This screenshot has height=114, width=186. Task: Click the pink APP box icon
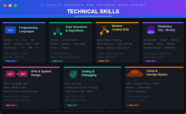click(x=23, y=74)
